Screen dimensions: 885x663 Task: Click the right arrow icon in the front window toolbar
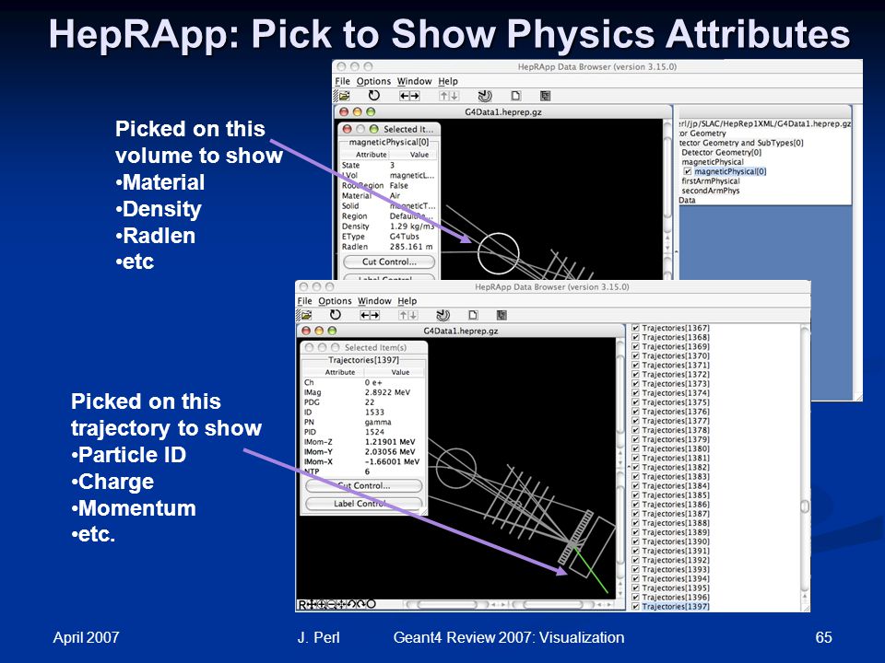(375, 315)
